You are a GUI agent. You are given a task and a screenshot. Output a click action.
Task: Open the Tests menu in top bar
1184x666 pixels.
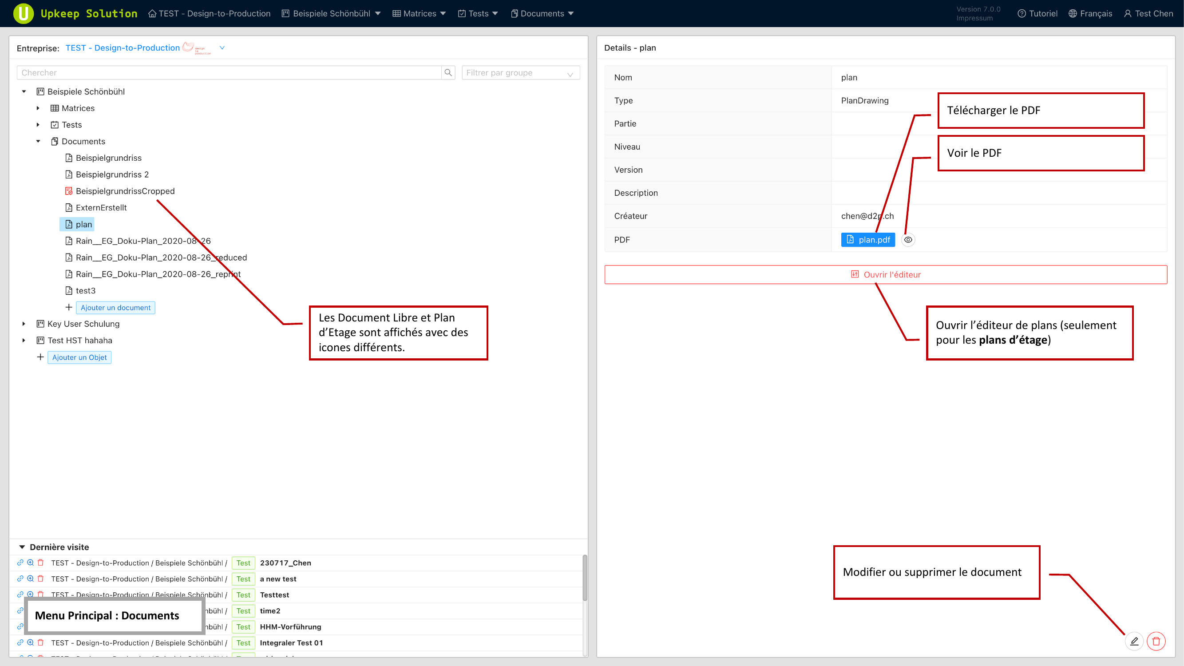click(x=478, y=13)
